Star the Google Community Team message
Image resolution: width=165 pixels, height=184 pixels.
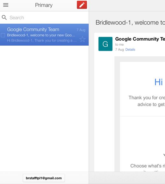coord(82,39)
